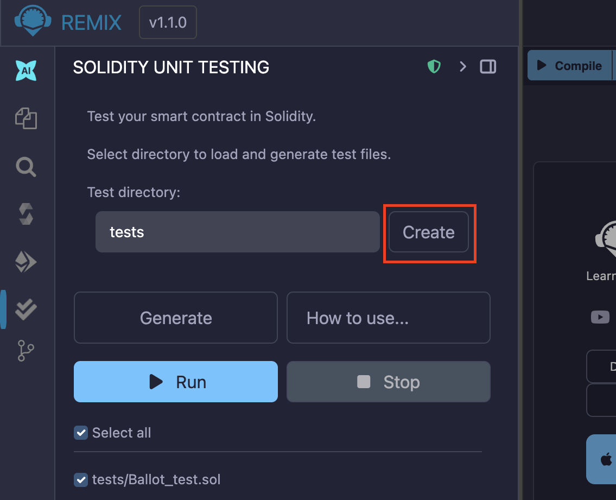Open Deploy & run transactions icon

point(26,262)
